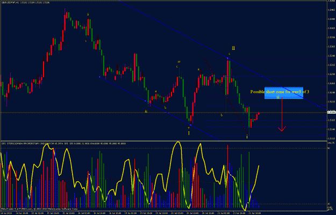
Task: Click the indicator level 90 axis label
Action: pos(329,148)
